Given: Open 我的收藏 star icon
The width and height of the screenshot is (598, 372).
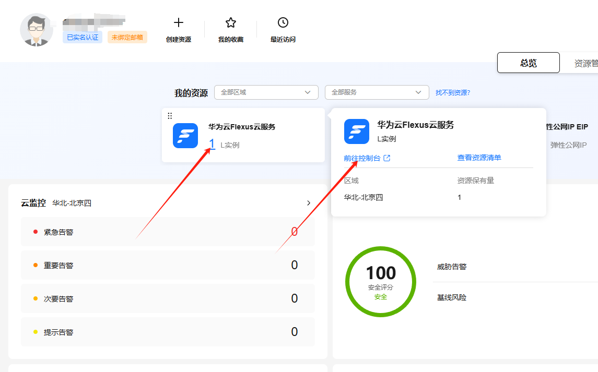Looking at the screenshot, I should (x=231, y=22).
